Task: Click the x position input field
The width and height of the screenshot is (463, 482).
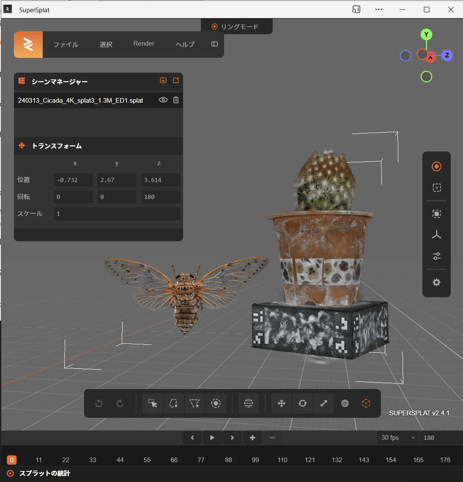Action: pos(73,180)
